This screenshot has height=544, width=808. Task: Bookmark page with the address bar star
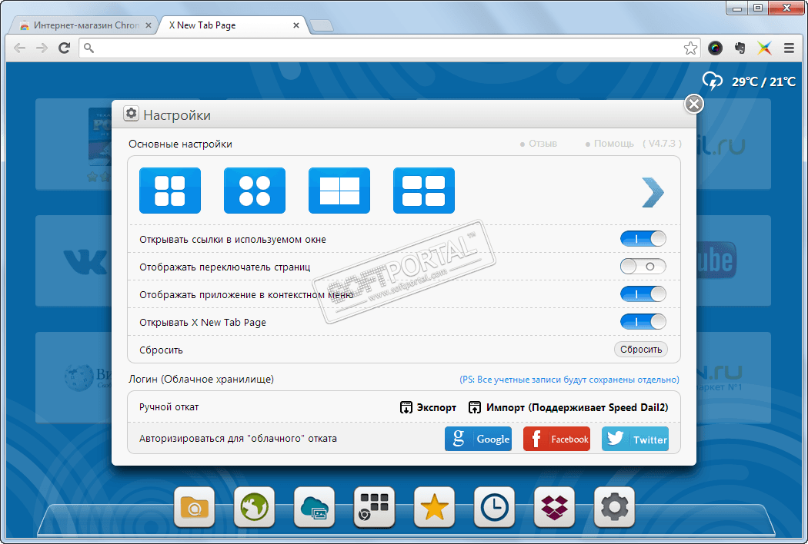[x=690, y=48]
